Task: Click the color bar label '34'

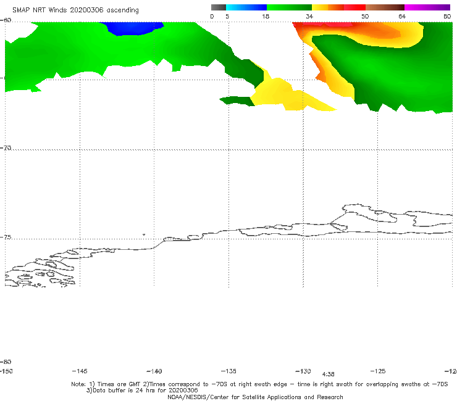Action: 309,16
